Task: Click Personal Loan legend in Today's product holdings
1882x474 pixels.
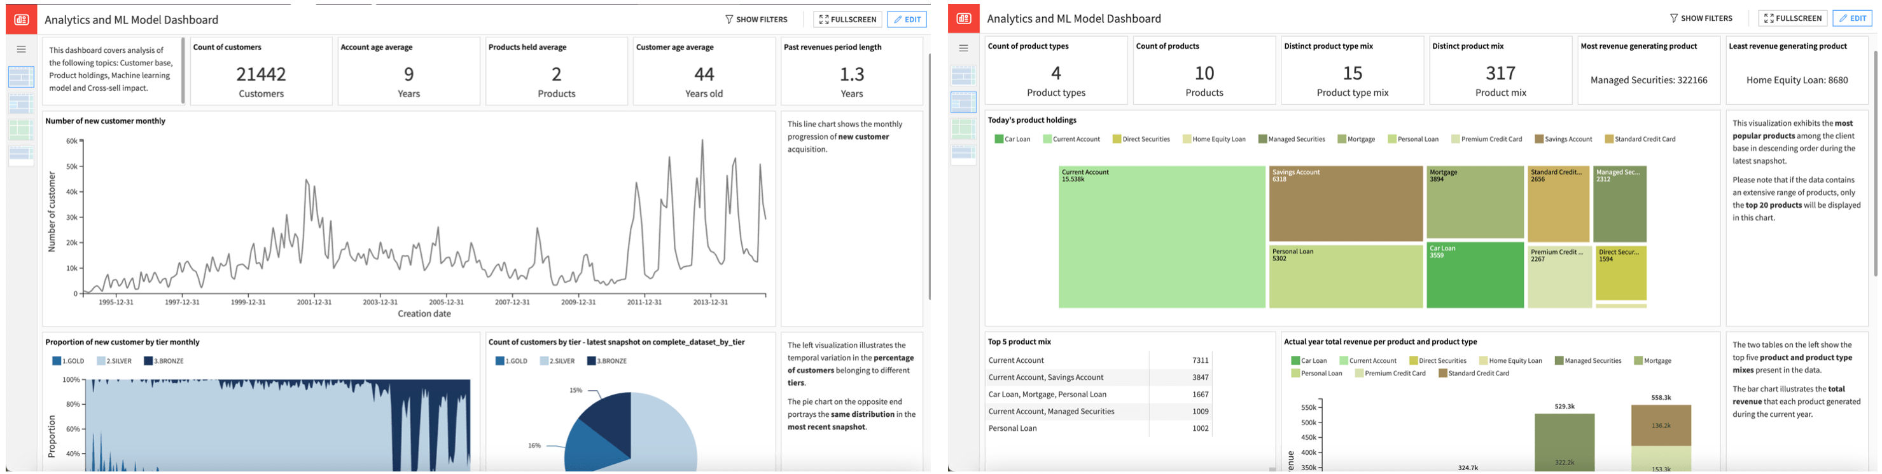Action: click(x=1413, y=139)
